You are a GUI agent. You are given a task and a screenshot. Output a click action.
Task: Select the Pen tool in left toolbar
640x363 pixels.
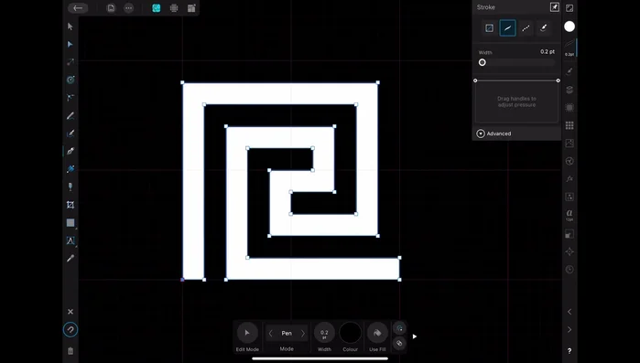(71, 151)
